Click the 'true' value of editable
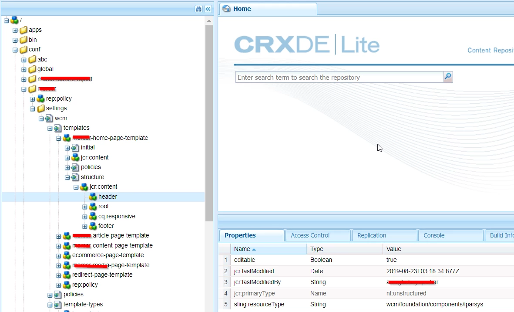 pyautogui.click(x=391, y=260)
